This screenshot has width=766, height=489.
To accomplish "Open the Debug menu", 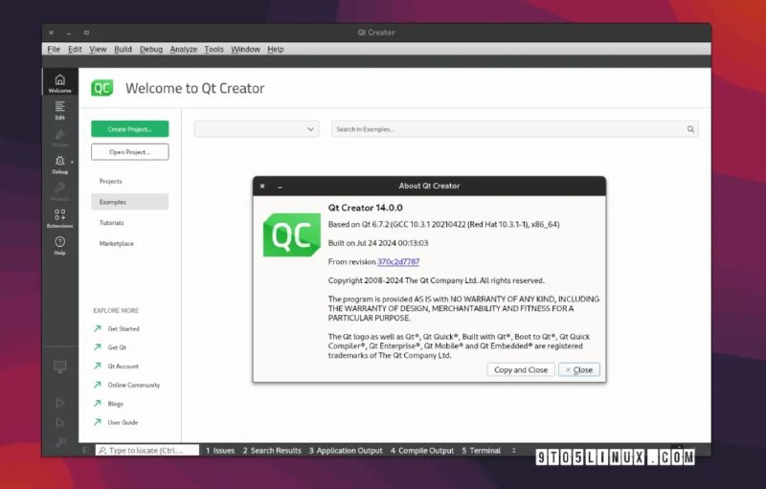I will [x=151, y=50].
